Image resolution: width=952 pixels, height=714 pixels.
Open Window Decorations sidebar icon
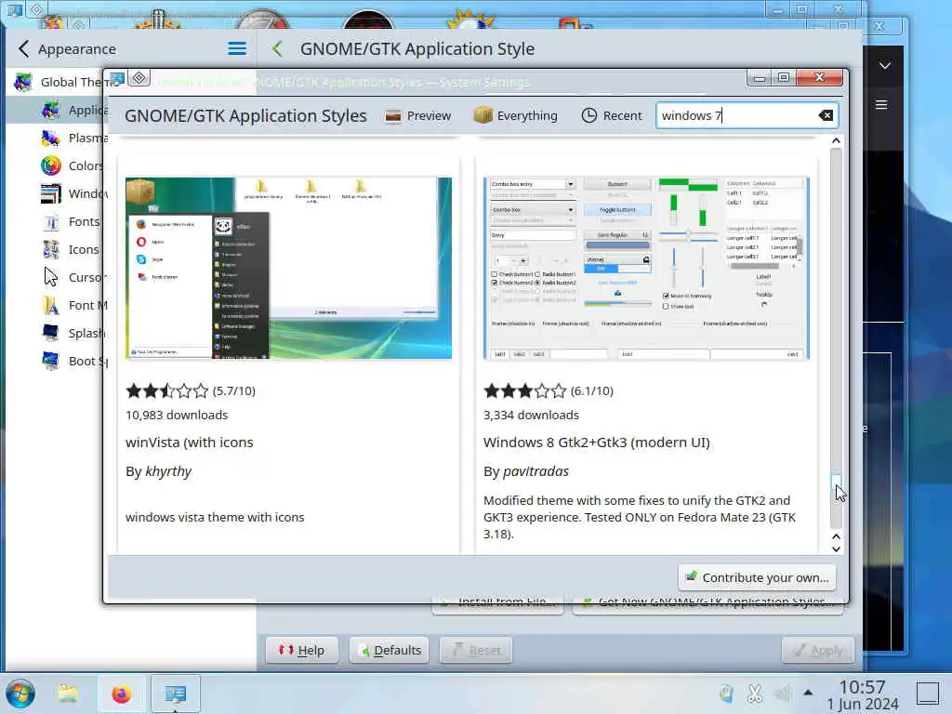coord(51,193)
